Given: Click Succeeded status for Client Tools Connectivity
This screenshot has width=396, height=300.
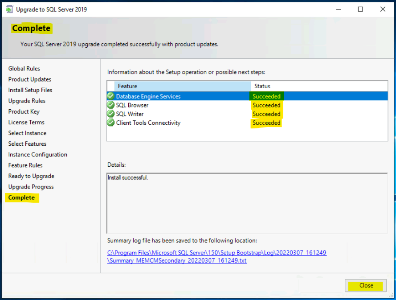Looking at the screenshot, I should click(266, 123).
